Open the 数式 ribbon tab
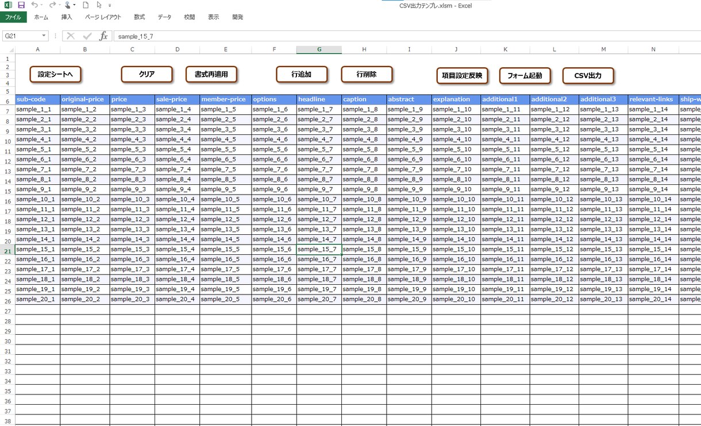 tap(140, 17)
